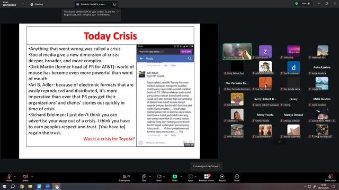Select the Johnsyhp participant tile
Image resolution: width=339 pixels, height=190 pixels.
coord(293,52)
